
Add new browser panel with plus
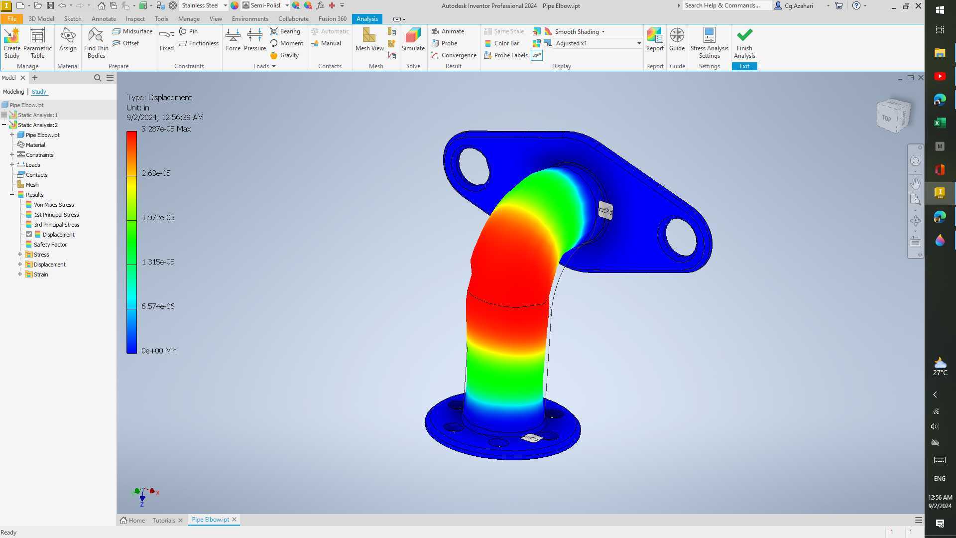pos(34,78)
